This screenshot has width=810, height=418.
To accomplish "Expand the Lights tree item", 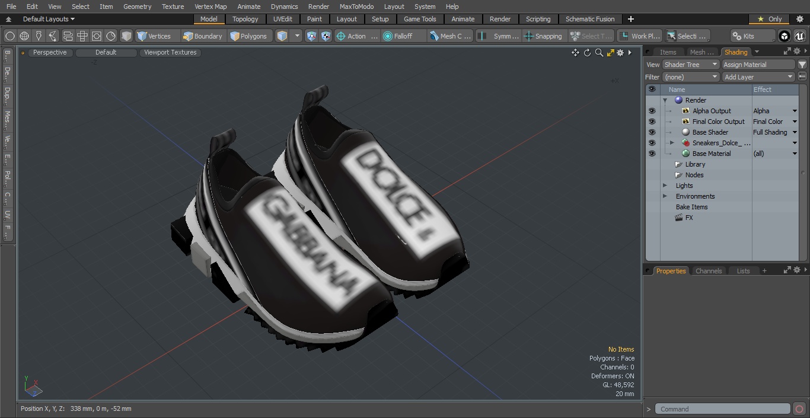I will coord(665,186).
